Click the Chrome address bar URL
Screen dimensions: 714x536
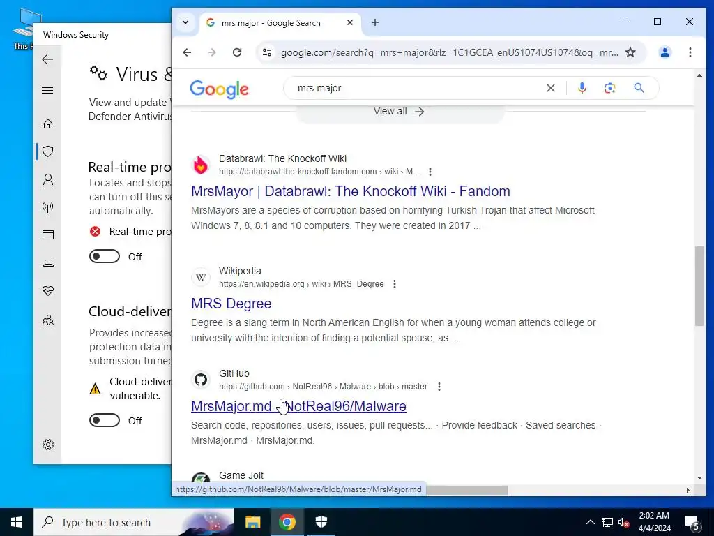point(450,52)
